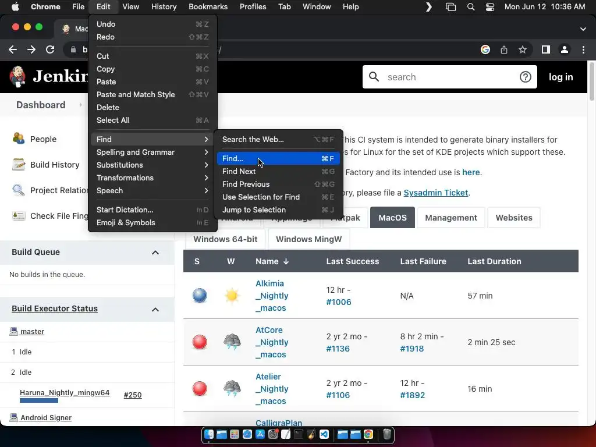Choose Search the Web... in the submenu
The width and height of the screenshot is (596, 447).
(279, 140)
